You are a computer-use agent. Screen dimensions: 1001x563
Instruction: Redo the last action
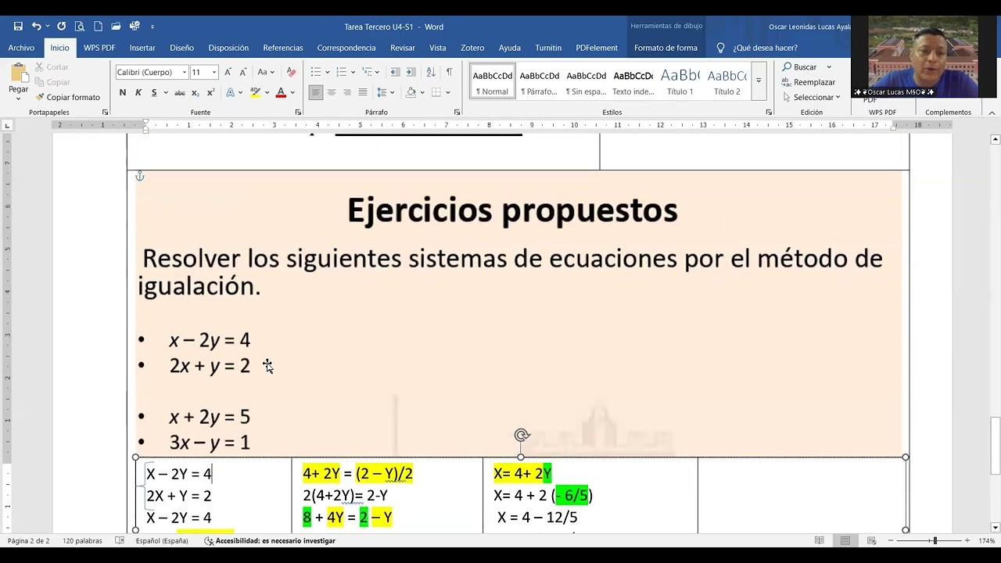[x=62, y=27]
